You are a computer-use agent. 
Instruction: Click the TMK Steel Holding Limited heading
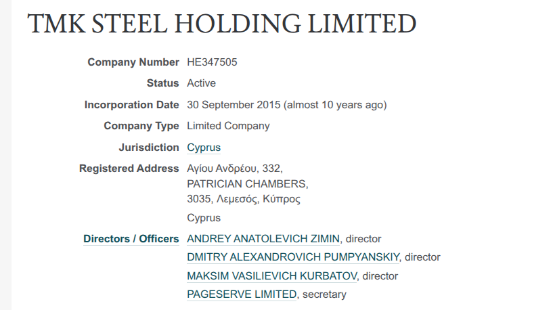[221, 24]
